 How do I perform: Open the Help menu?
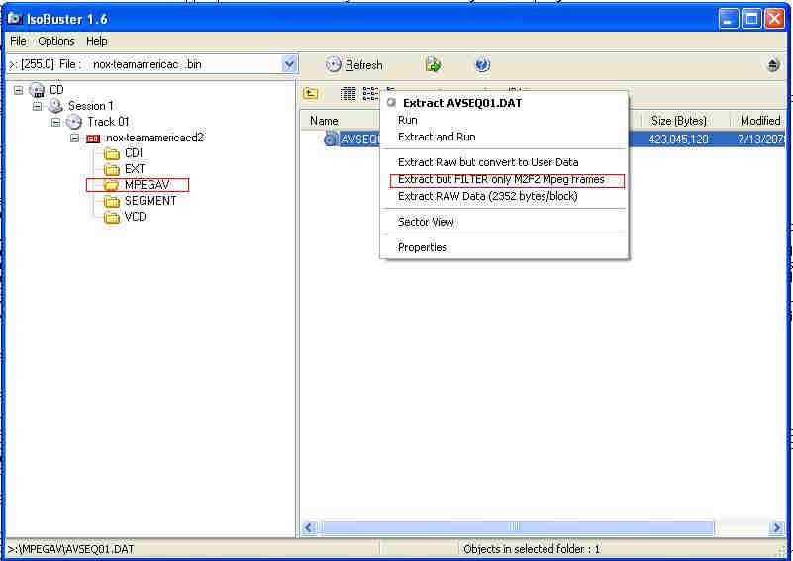pyautogui.click(x=97, y=41)
